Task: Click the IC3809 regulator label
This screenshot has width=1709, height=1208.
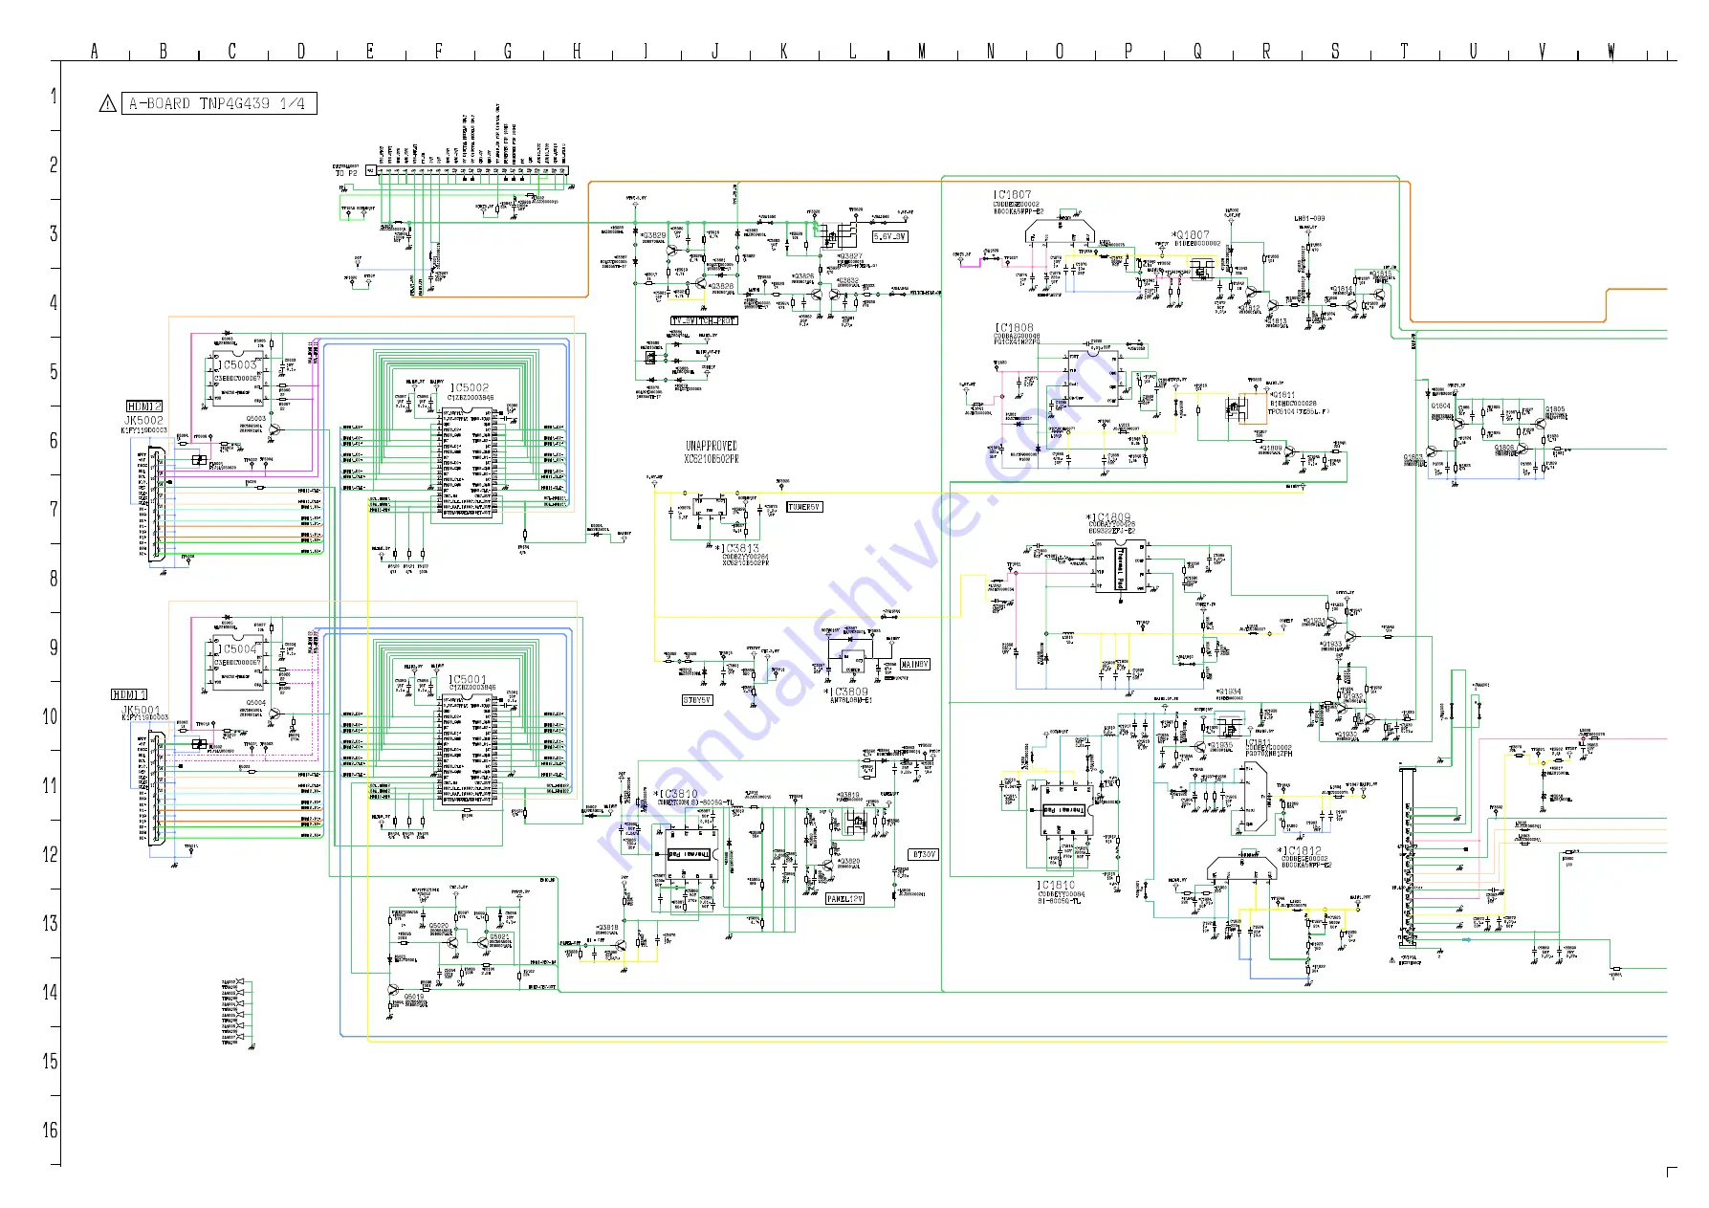Action: 846,692
